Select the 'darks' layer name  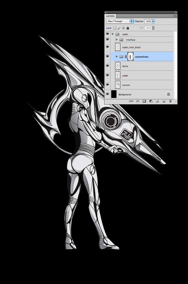[x=125, y=66]
